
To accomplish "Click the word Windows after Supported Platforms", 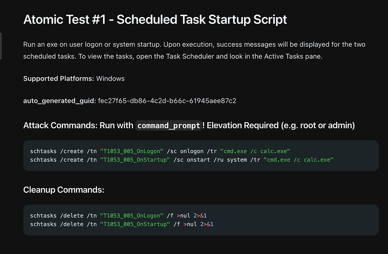I will (x=110, y=79).
